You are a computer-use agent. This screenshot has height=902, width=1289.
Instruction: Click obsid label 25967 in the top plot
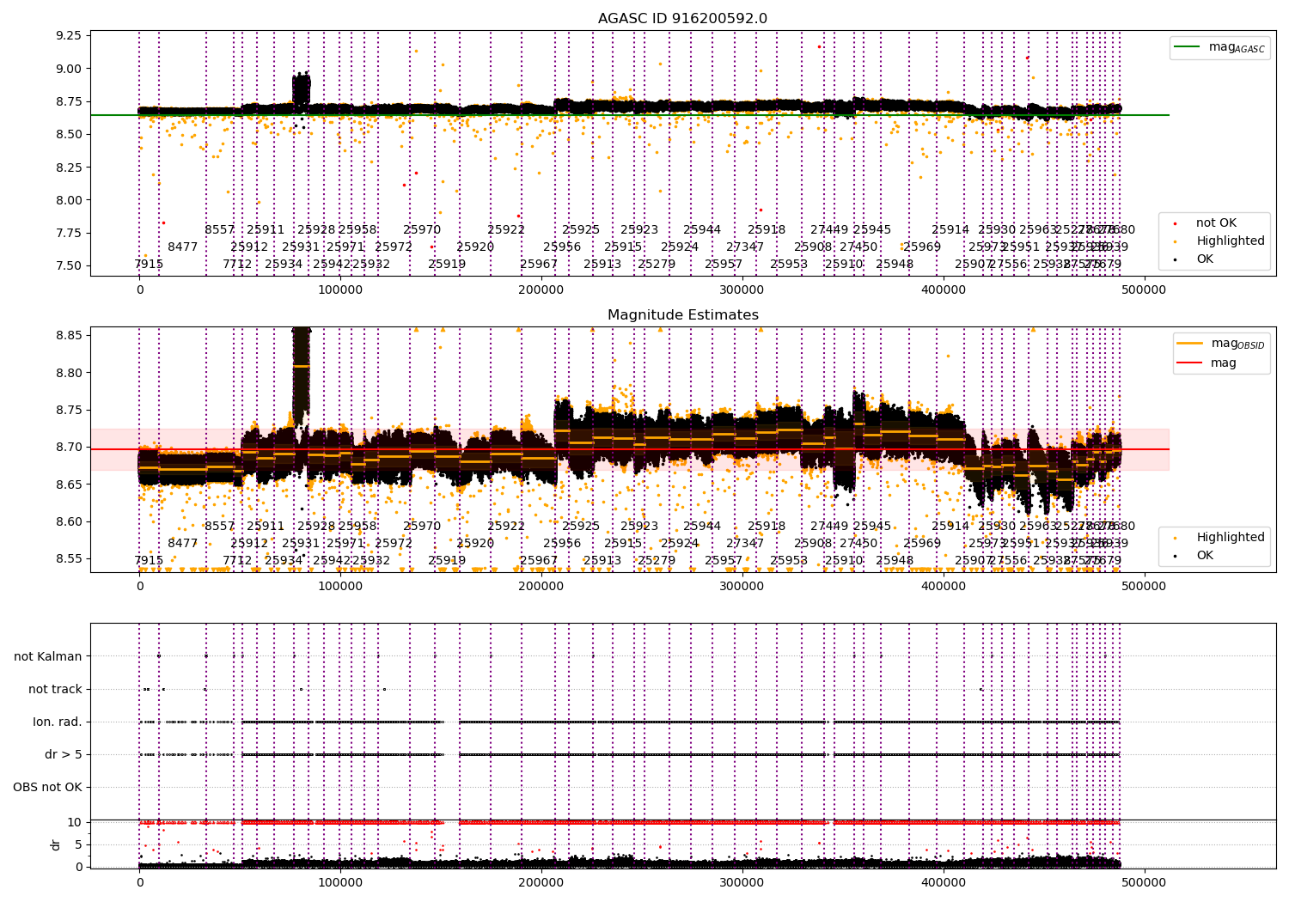click(x=539, y=265)
